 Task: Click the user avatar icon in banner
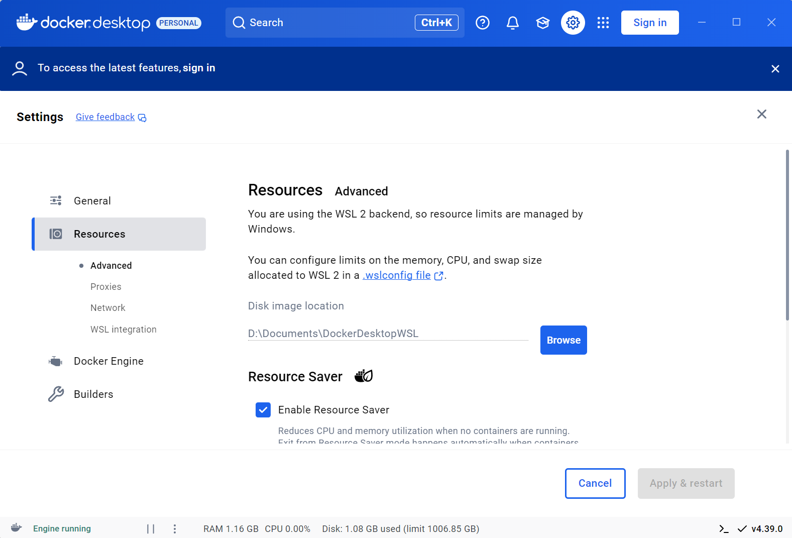click(20, 68)
